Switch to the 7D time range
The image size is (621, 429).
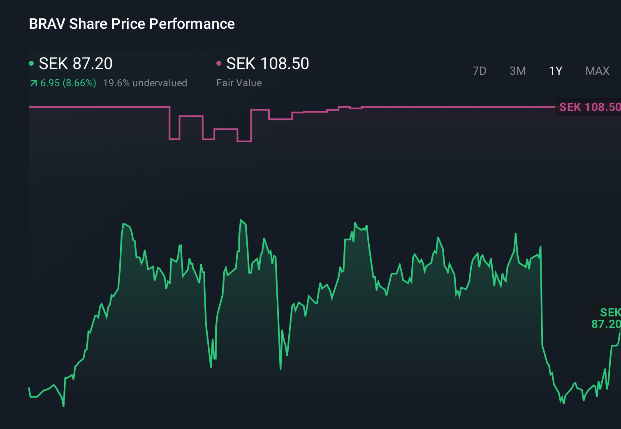(480, 71)
